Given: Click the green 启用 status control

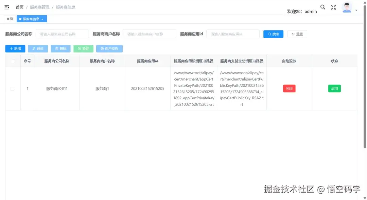Looking at the screenshot, I should (x=334, y=88).
